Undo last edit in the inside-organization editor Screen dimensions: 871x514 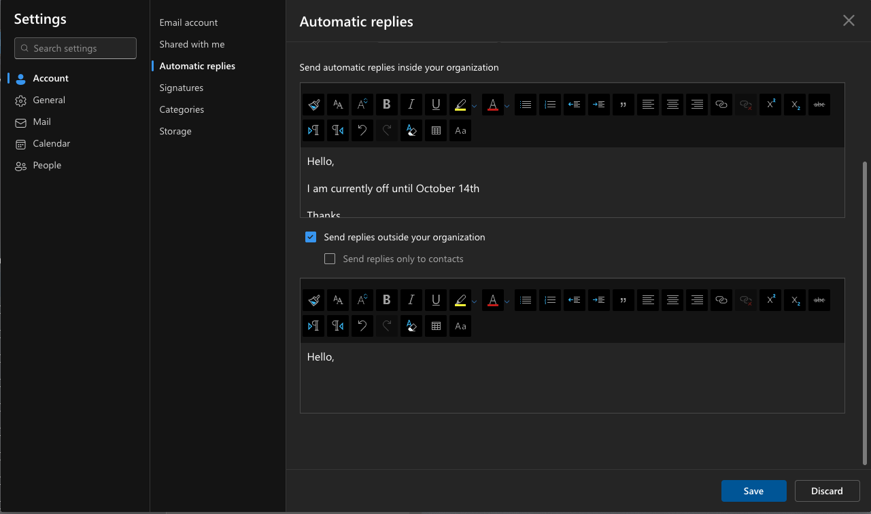[362, 130]
